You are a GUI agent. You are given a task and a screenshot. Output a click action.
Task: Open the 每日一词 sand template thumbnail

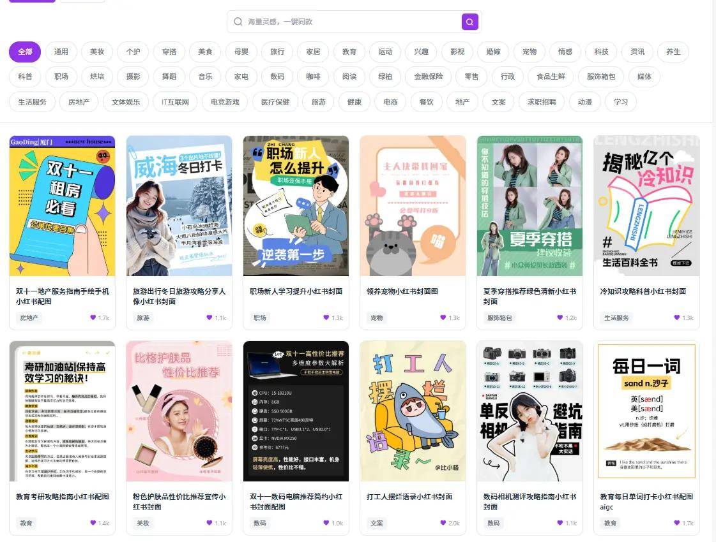646,411
